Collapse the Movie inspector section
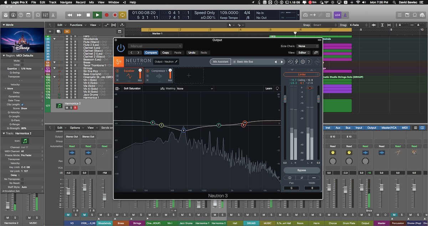This screenshot has width=428, height=226. click(3, 25)
